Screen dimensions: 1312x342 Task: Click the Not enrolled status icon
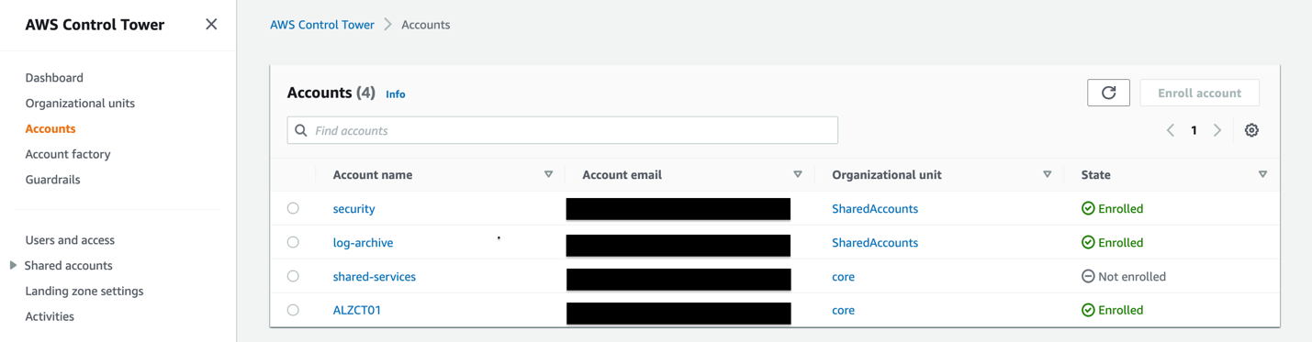click(1088, 276)
